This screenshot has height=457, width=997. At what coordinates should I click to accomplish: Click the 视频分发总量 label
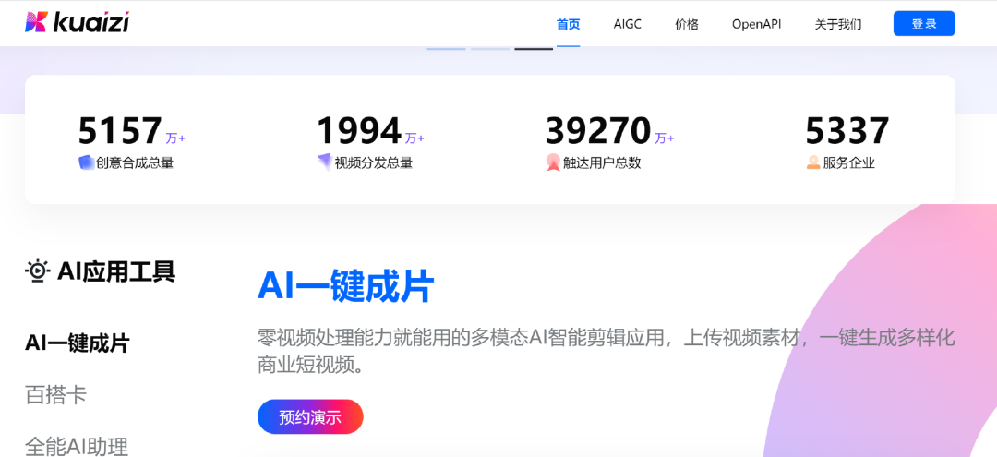click(x=374, y=163)
